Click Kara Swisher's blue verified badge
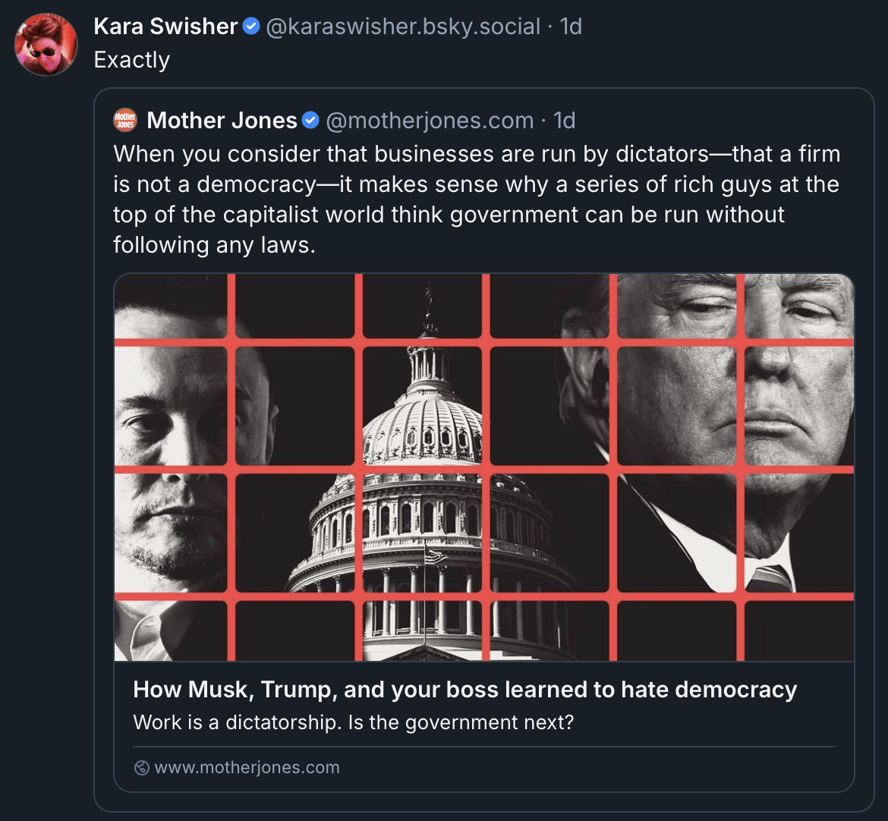The image size is (888, 821). point(251,27)
